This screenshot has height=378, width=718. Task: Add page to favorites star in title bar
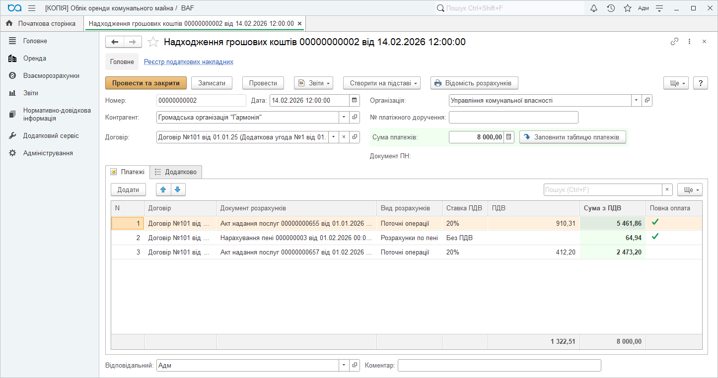[x=627, y=8]
